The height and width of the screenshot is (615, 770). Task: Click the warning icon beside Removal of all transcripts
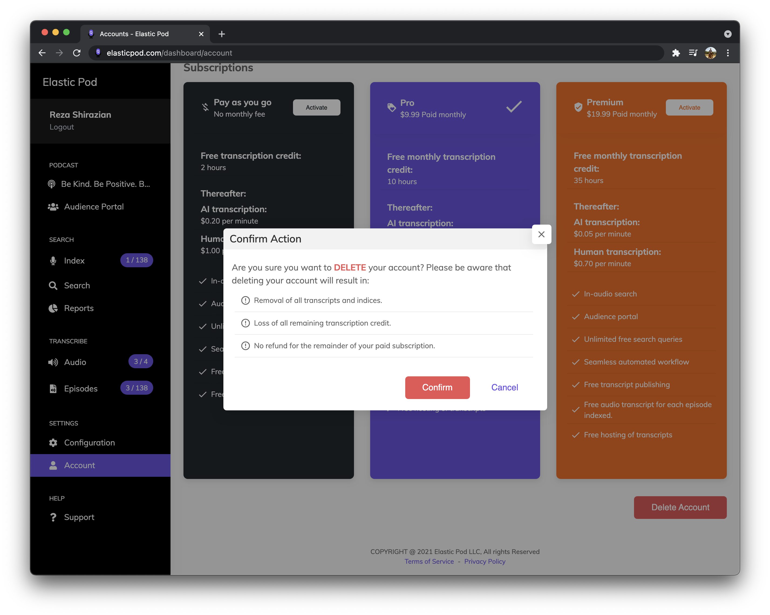245,300
